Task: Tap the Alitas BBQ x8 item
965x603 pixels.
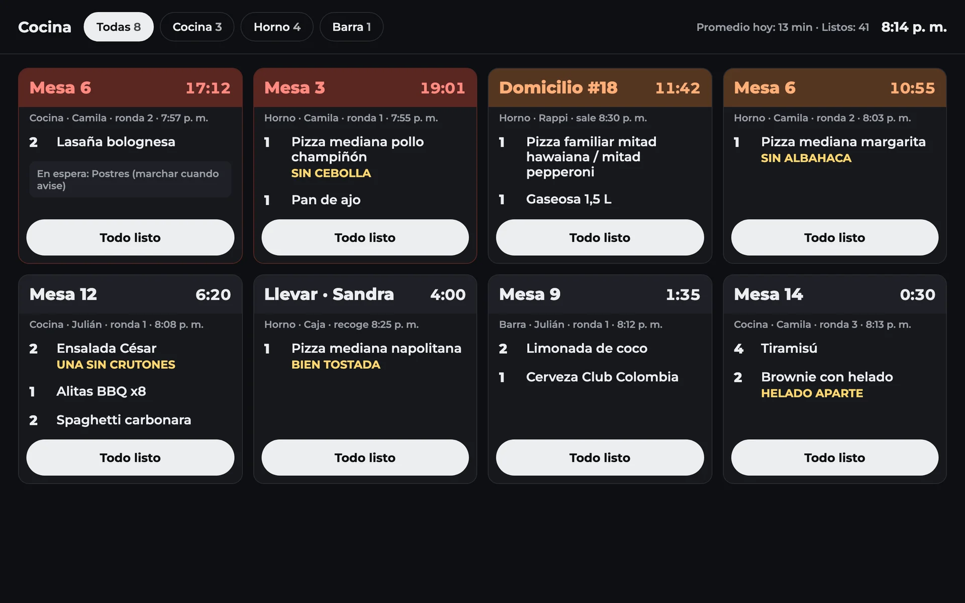Action: pos(130,391)
